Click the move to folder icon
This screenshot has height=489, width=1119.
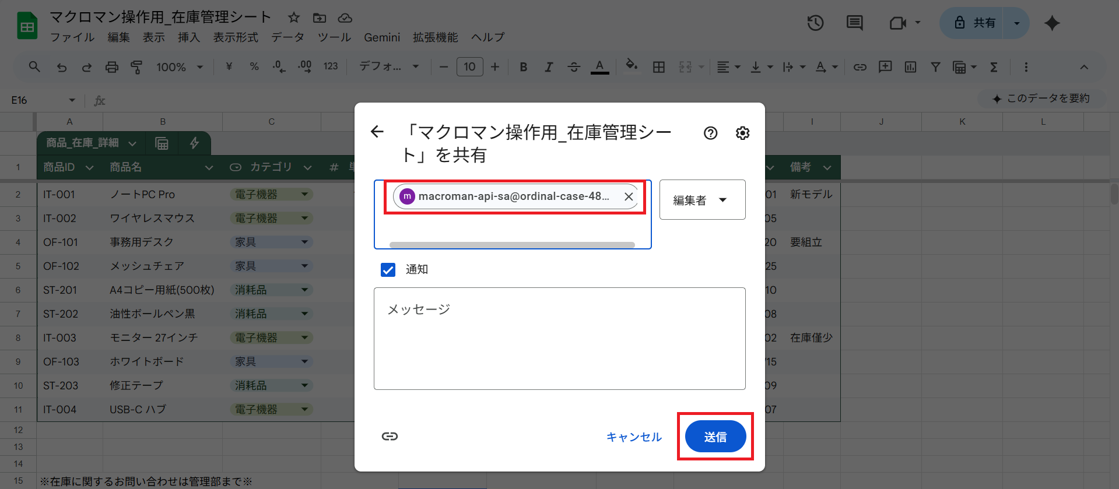320,17
